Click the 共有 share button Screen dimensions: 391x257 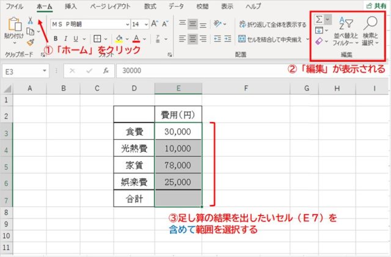379,6
